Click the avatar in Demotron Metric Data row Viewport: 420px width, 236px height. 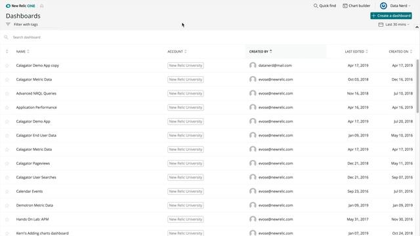click(x=253, y=205)
